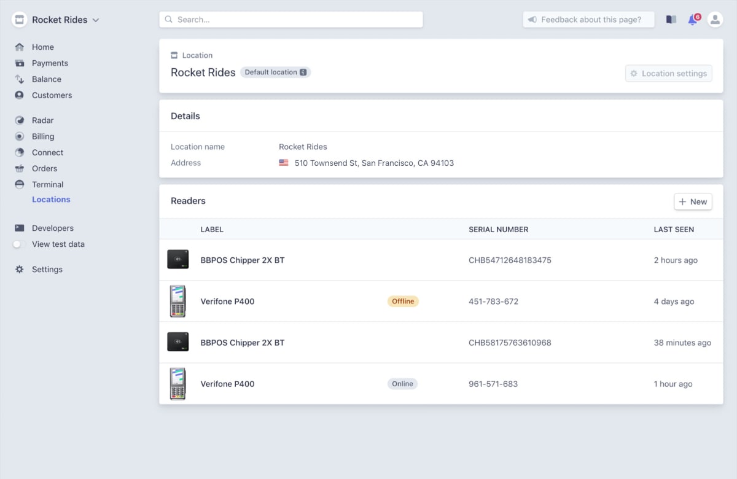Click the LAST SEEN column header
The image size is (737, 479).
674,230
